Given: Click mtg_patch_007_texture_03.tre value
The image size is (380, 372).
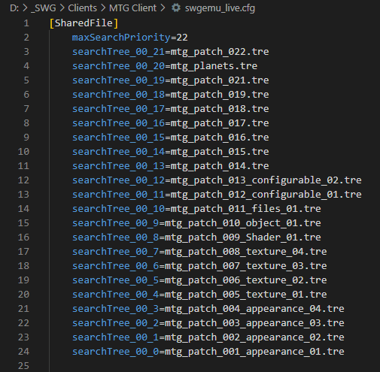Looking at the screenshot, I should 246,266.
